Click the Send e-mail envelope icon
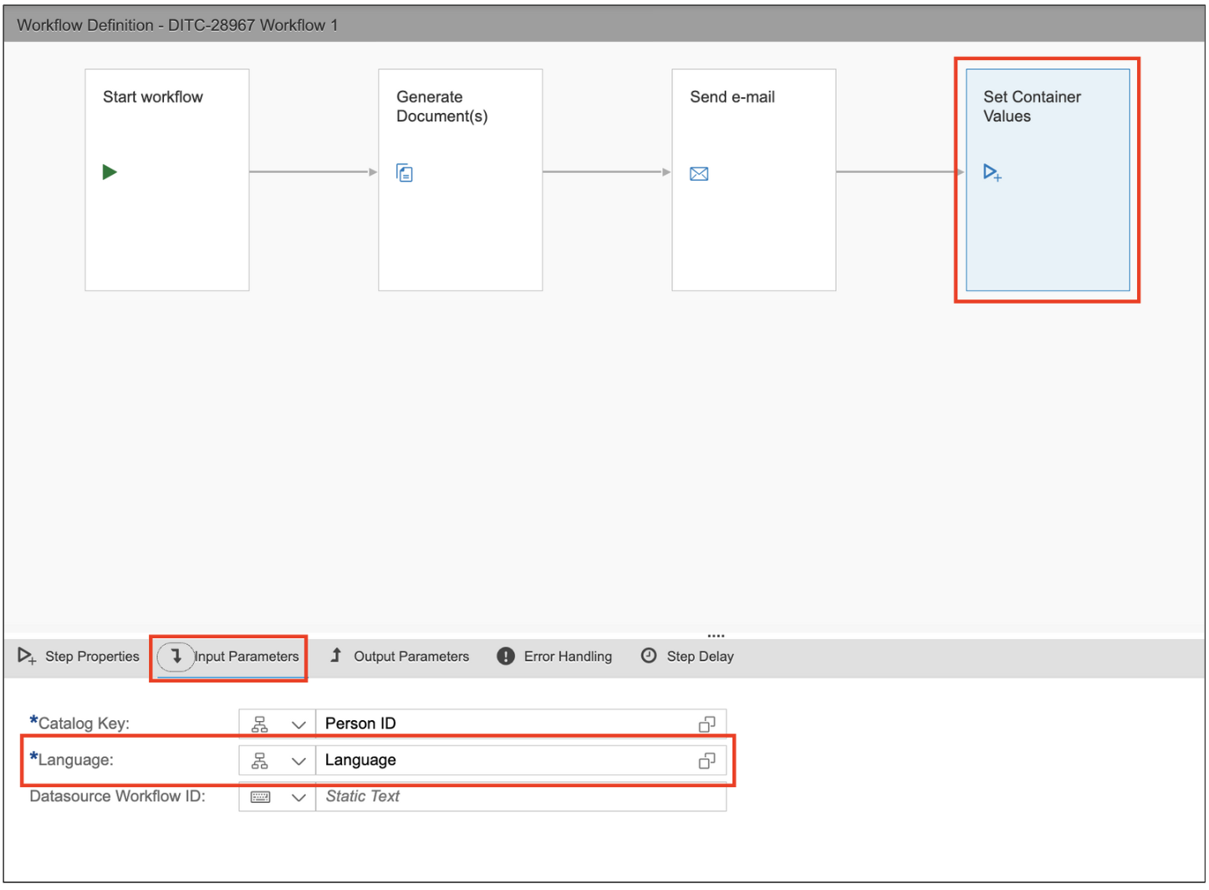 (x=699, y=174)
